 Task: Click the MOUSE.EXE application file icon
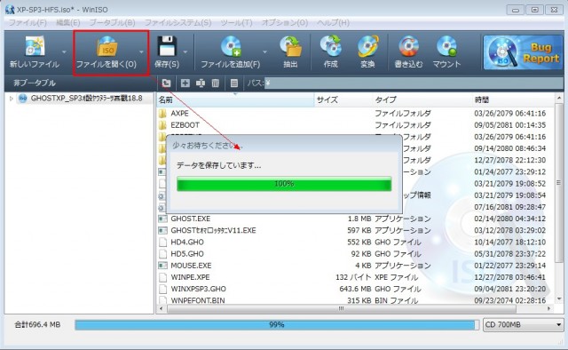162,266
